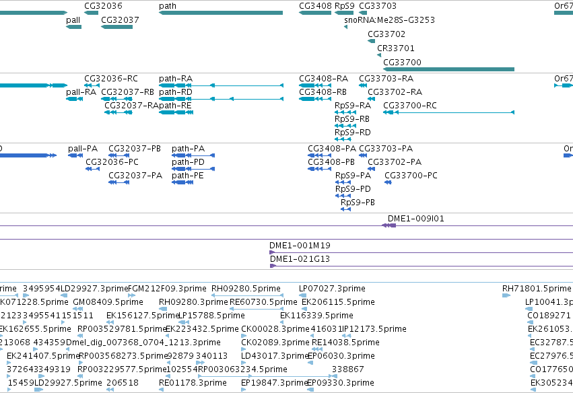
Task: Open the CG32036-RC transcript label
Action: click(111, 79)
